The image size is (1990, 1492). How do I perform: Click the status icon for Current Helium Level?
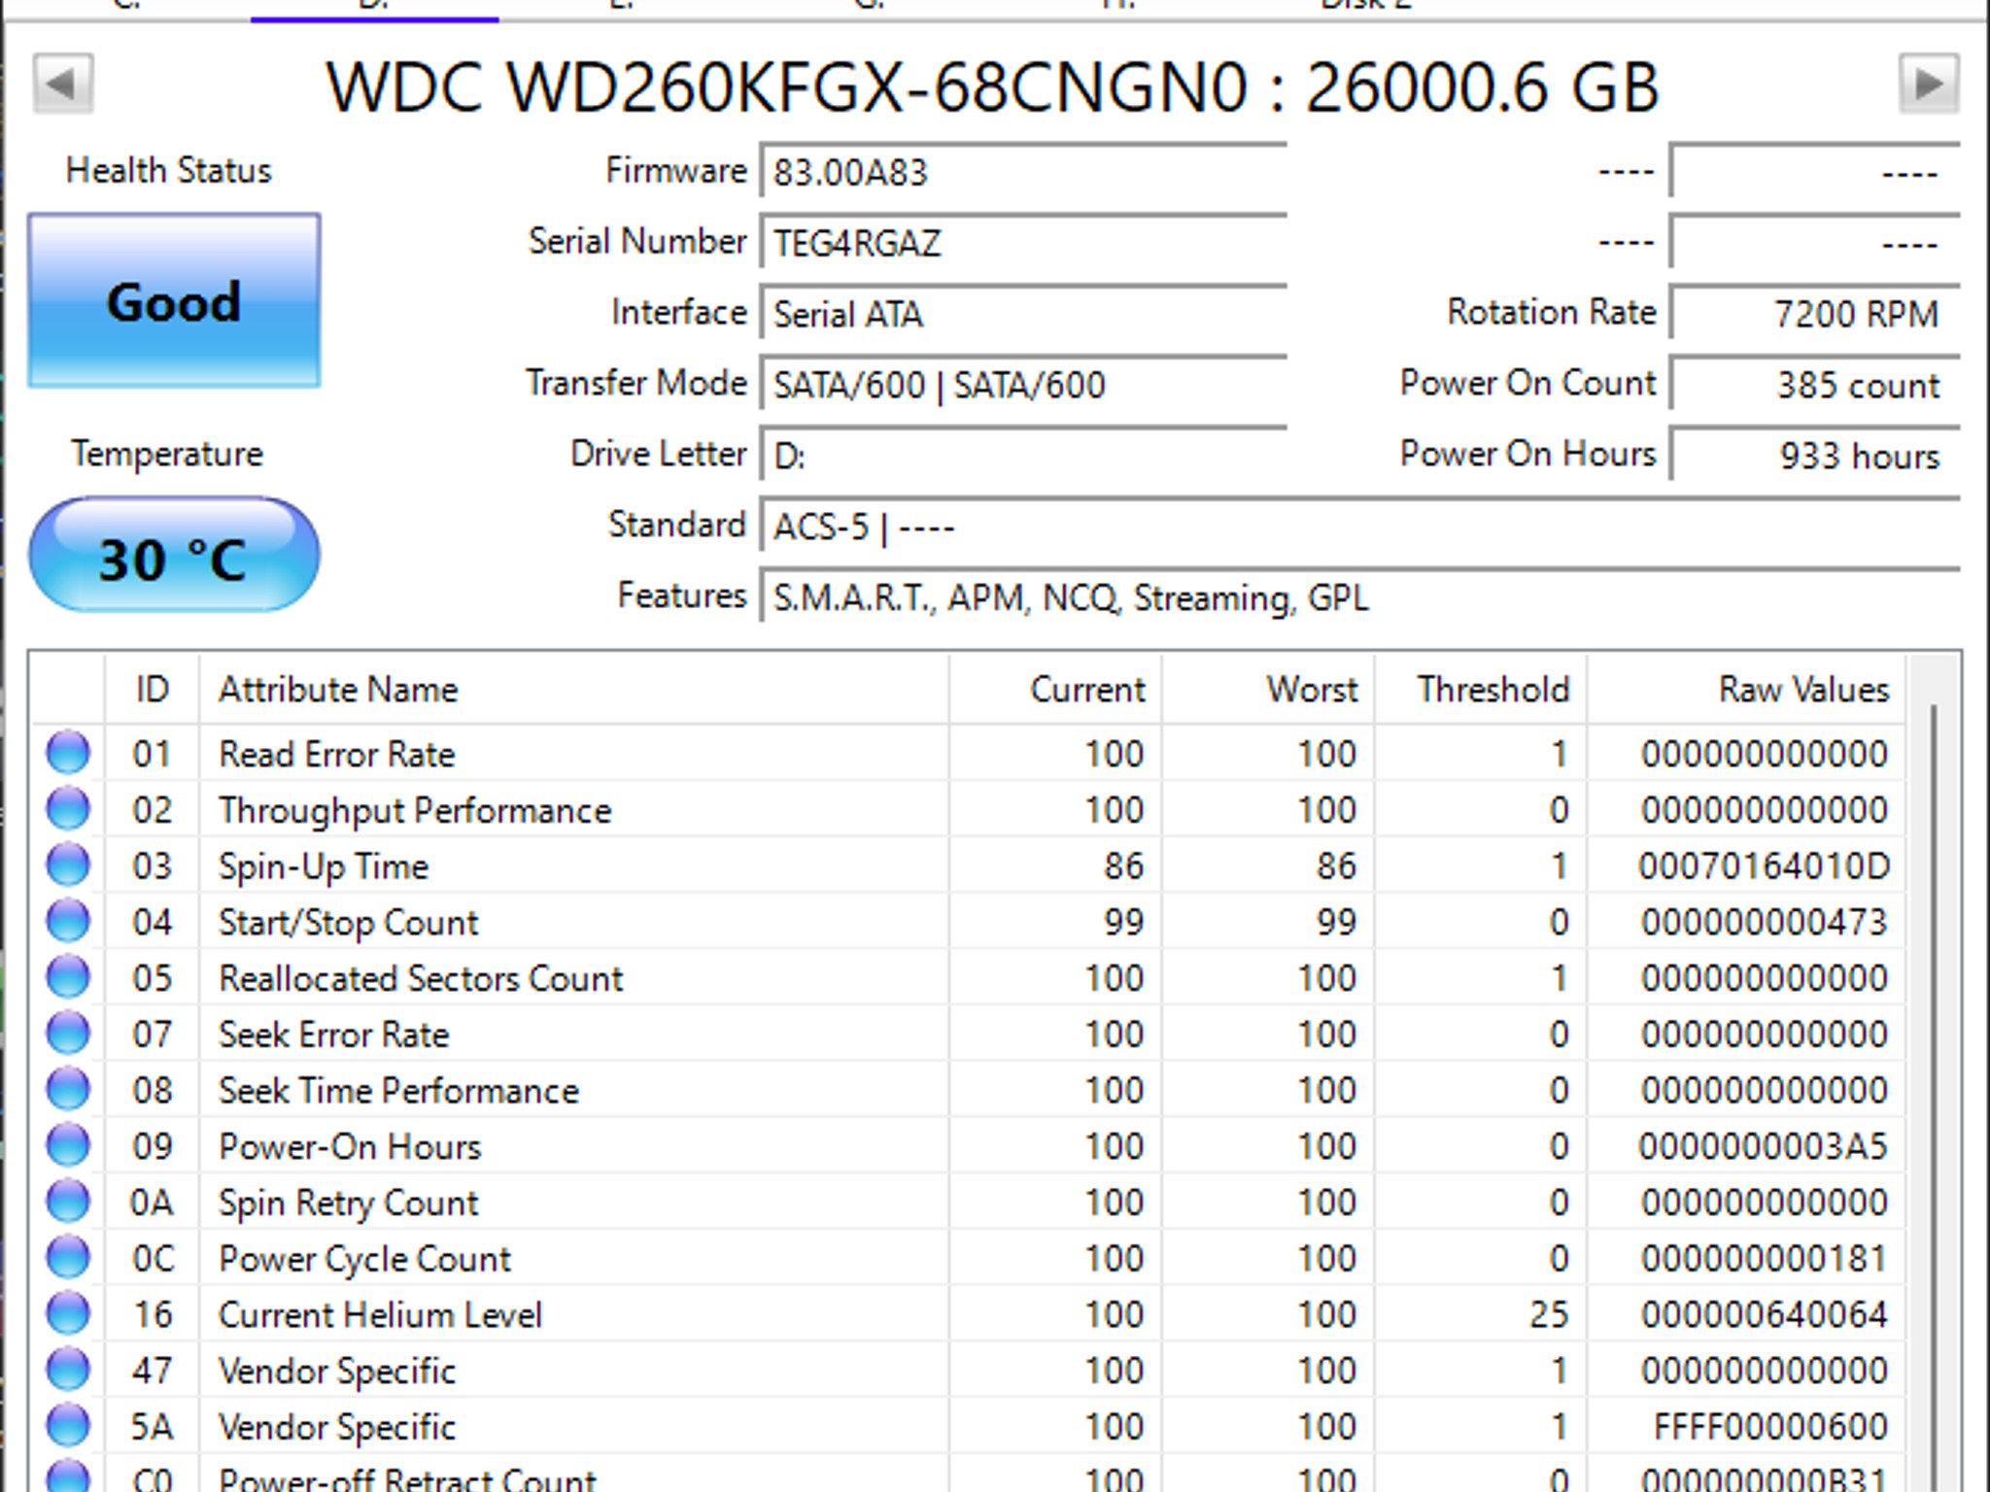(x=68, y=1314)
